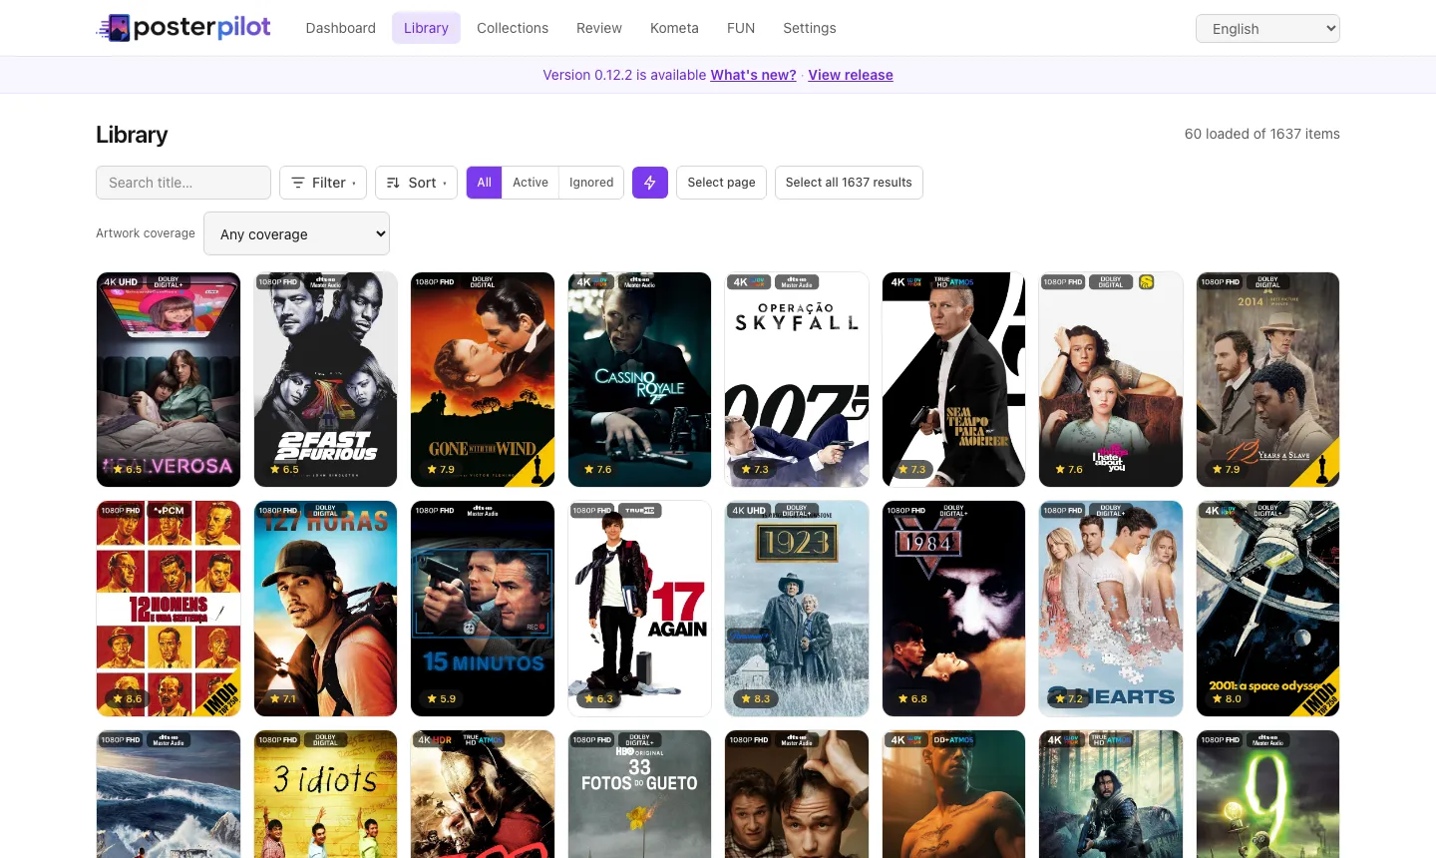
Task: Click the Library page heading
Action: point(132,135)
